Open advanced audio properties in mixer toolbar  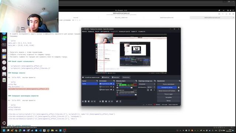(117, 102)
